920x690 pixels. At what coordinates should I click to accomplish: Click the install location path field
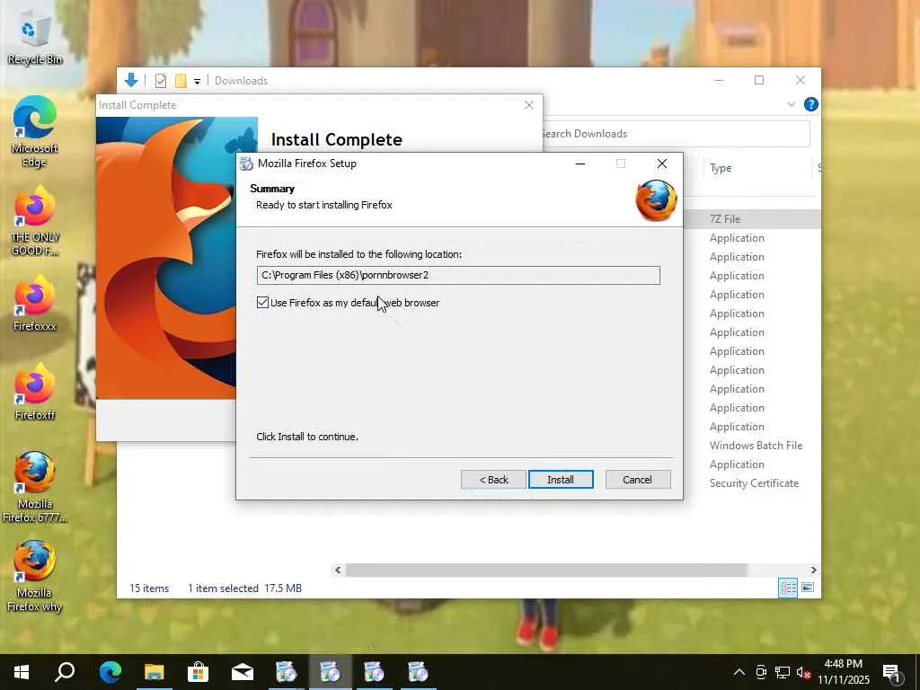pyautogui.click(x=458, y=275)
